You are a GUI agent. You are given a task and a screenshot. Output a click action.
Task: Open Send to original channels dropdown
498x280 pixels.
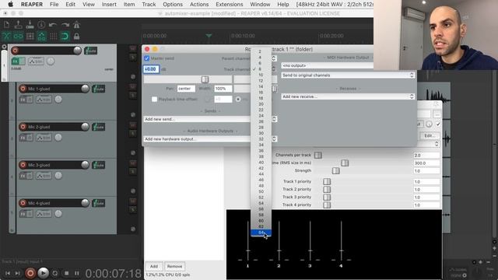(x=348, y=75)
